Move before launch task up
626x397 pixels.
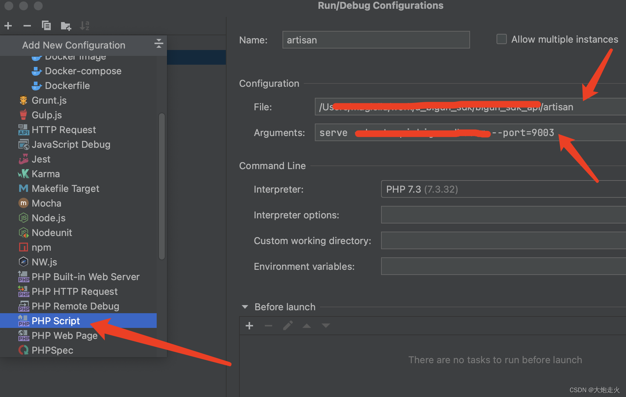[307, 326]
